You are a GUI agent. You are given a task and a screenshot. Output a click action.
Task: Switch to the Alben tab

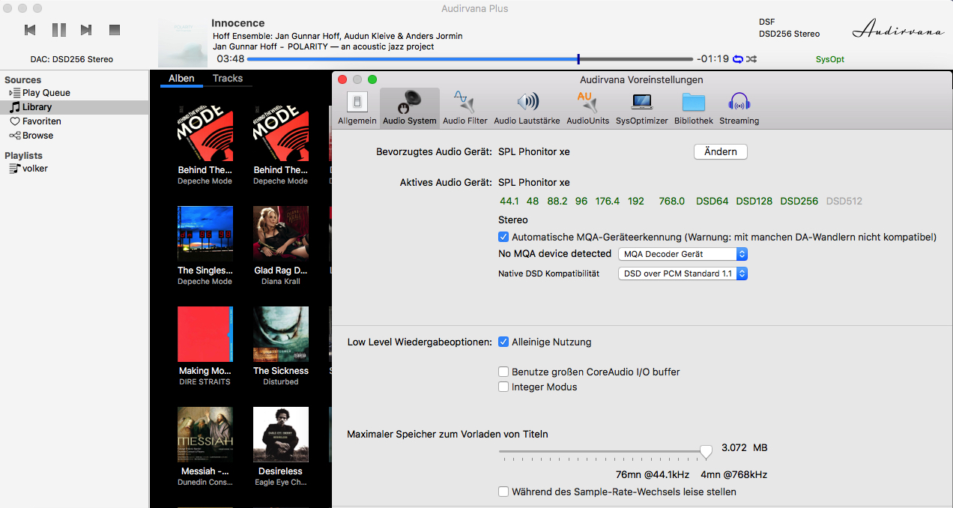[x=181, y=78]
